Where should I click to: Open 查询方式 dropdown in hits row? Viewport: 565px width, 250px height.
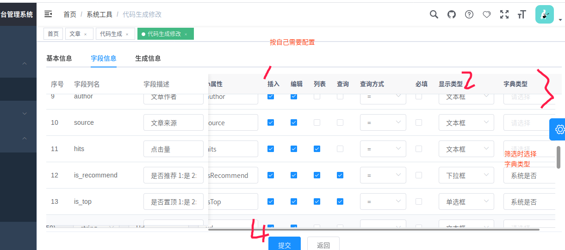(383, 149)
